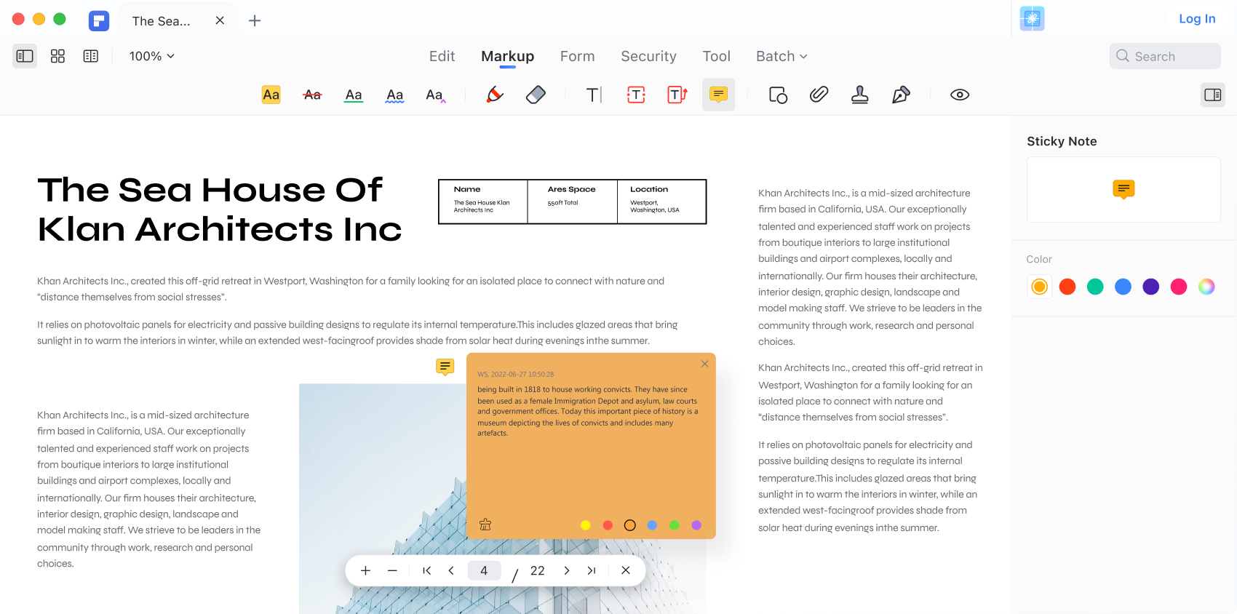This screenshot has width=1237, height=614.
Task: Select the stamp tool
Action: pyautogui.click(x=859, y=95)
